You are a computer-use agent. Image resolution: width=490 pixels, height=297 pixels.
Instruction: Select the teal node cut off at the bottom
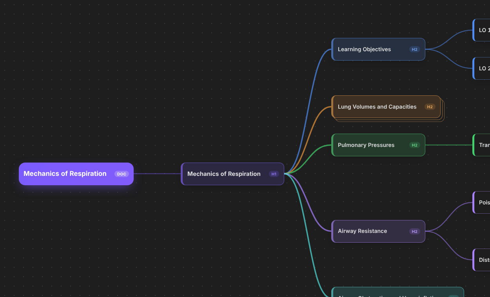(397, 292)
